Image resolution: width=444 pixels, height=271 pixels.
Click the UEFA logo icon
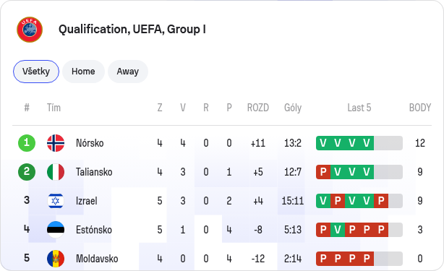[30, 30]
